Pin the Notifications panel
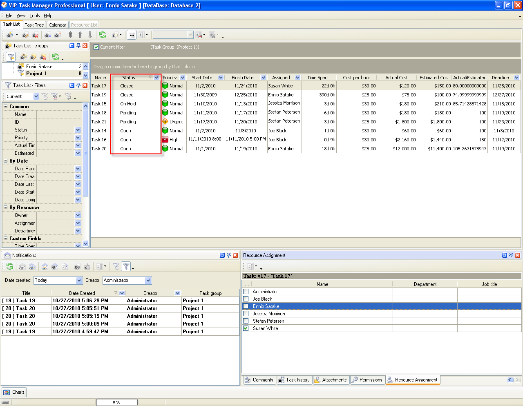523x406 pixels. coord(229,255)
